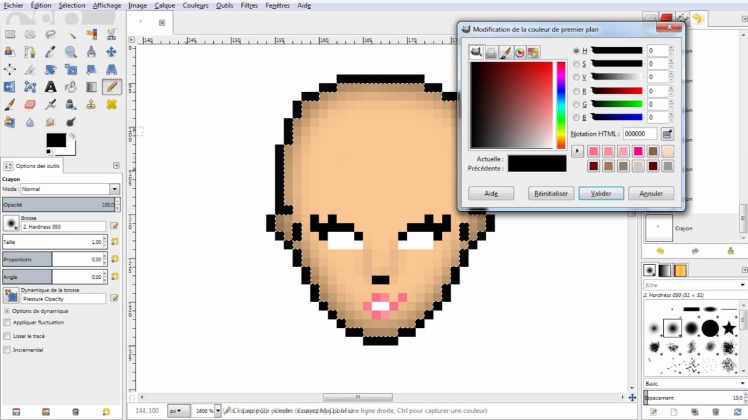The image size is (748, 420).
Task: Expand Options de dynamique section
Action: pyautogui.click(x=6, y=311)
